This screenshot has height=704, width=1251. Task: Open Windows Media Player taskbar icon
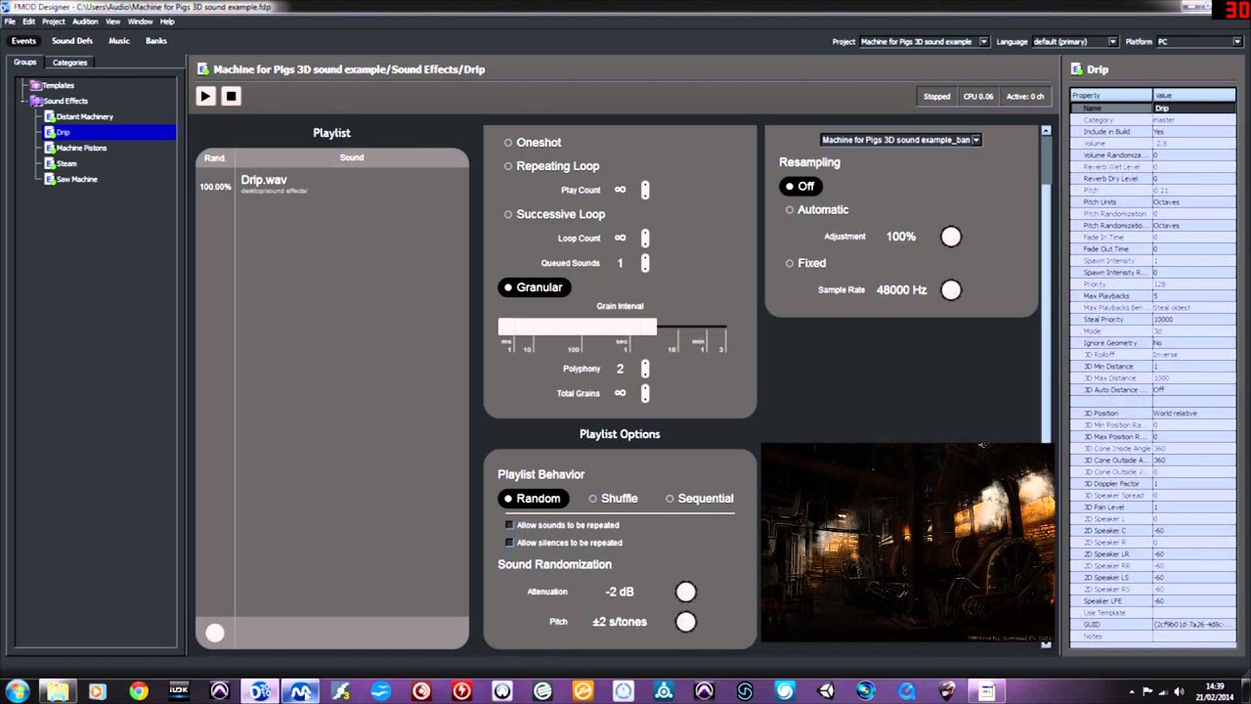click(x=97, y=691)
